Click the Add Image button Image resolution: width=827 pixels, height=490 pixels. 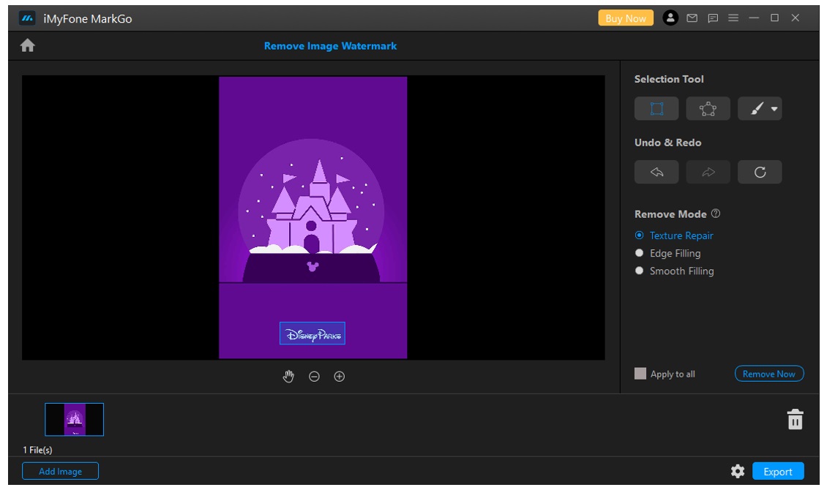60,471
